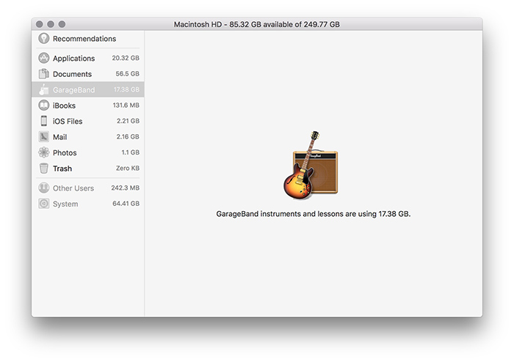Image resolution: width=514 pixels, height=362 pixels.
Task: Click the 242.3 MB Other Users size
Action: coord(126,188)
